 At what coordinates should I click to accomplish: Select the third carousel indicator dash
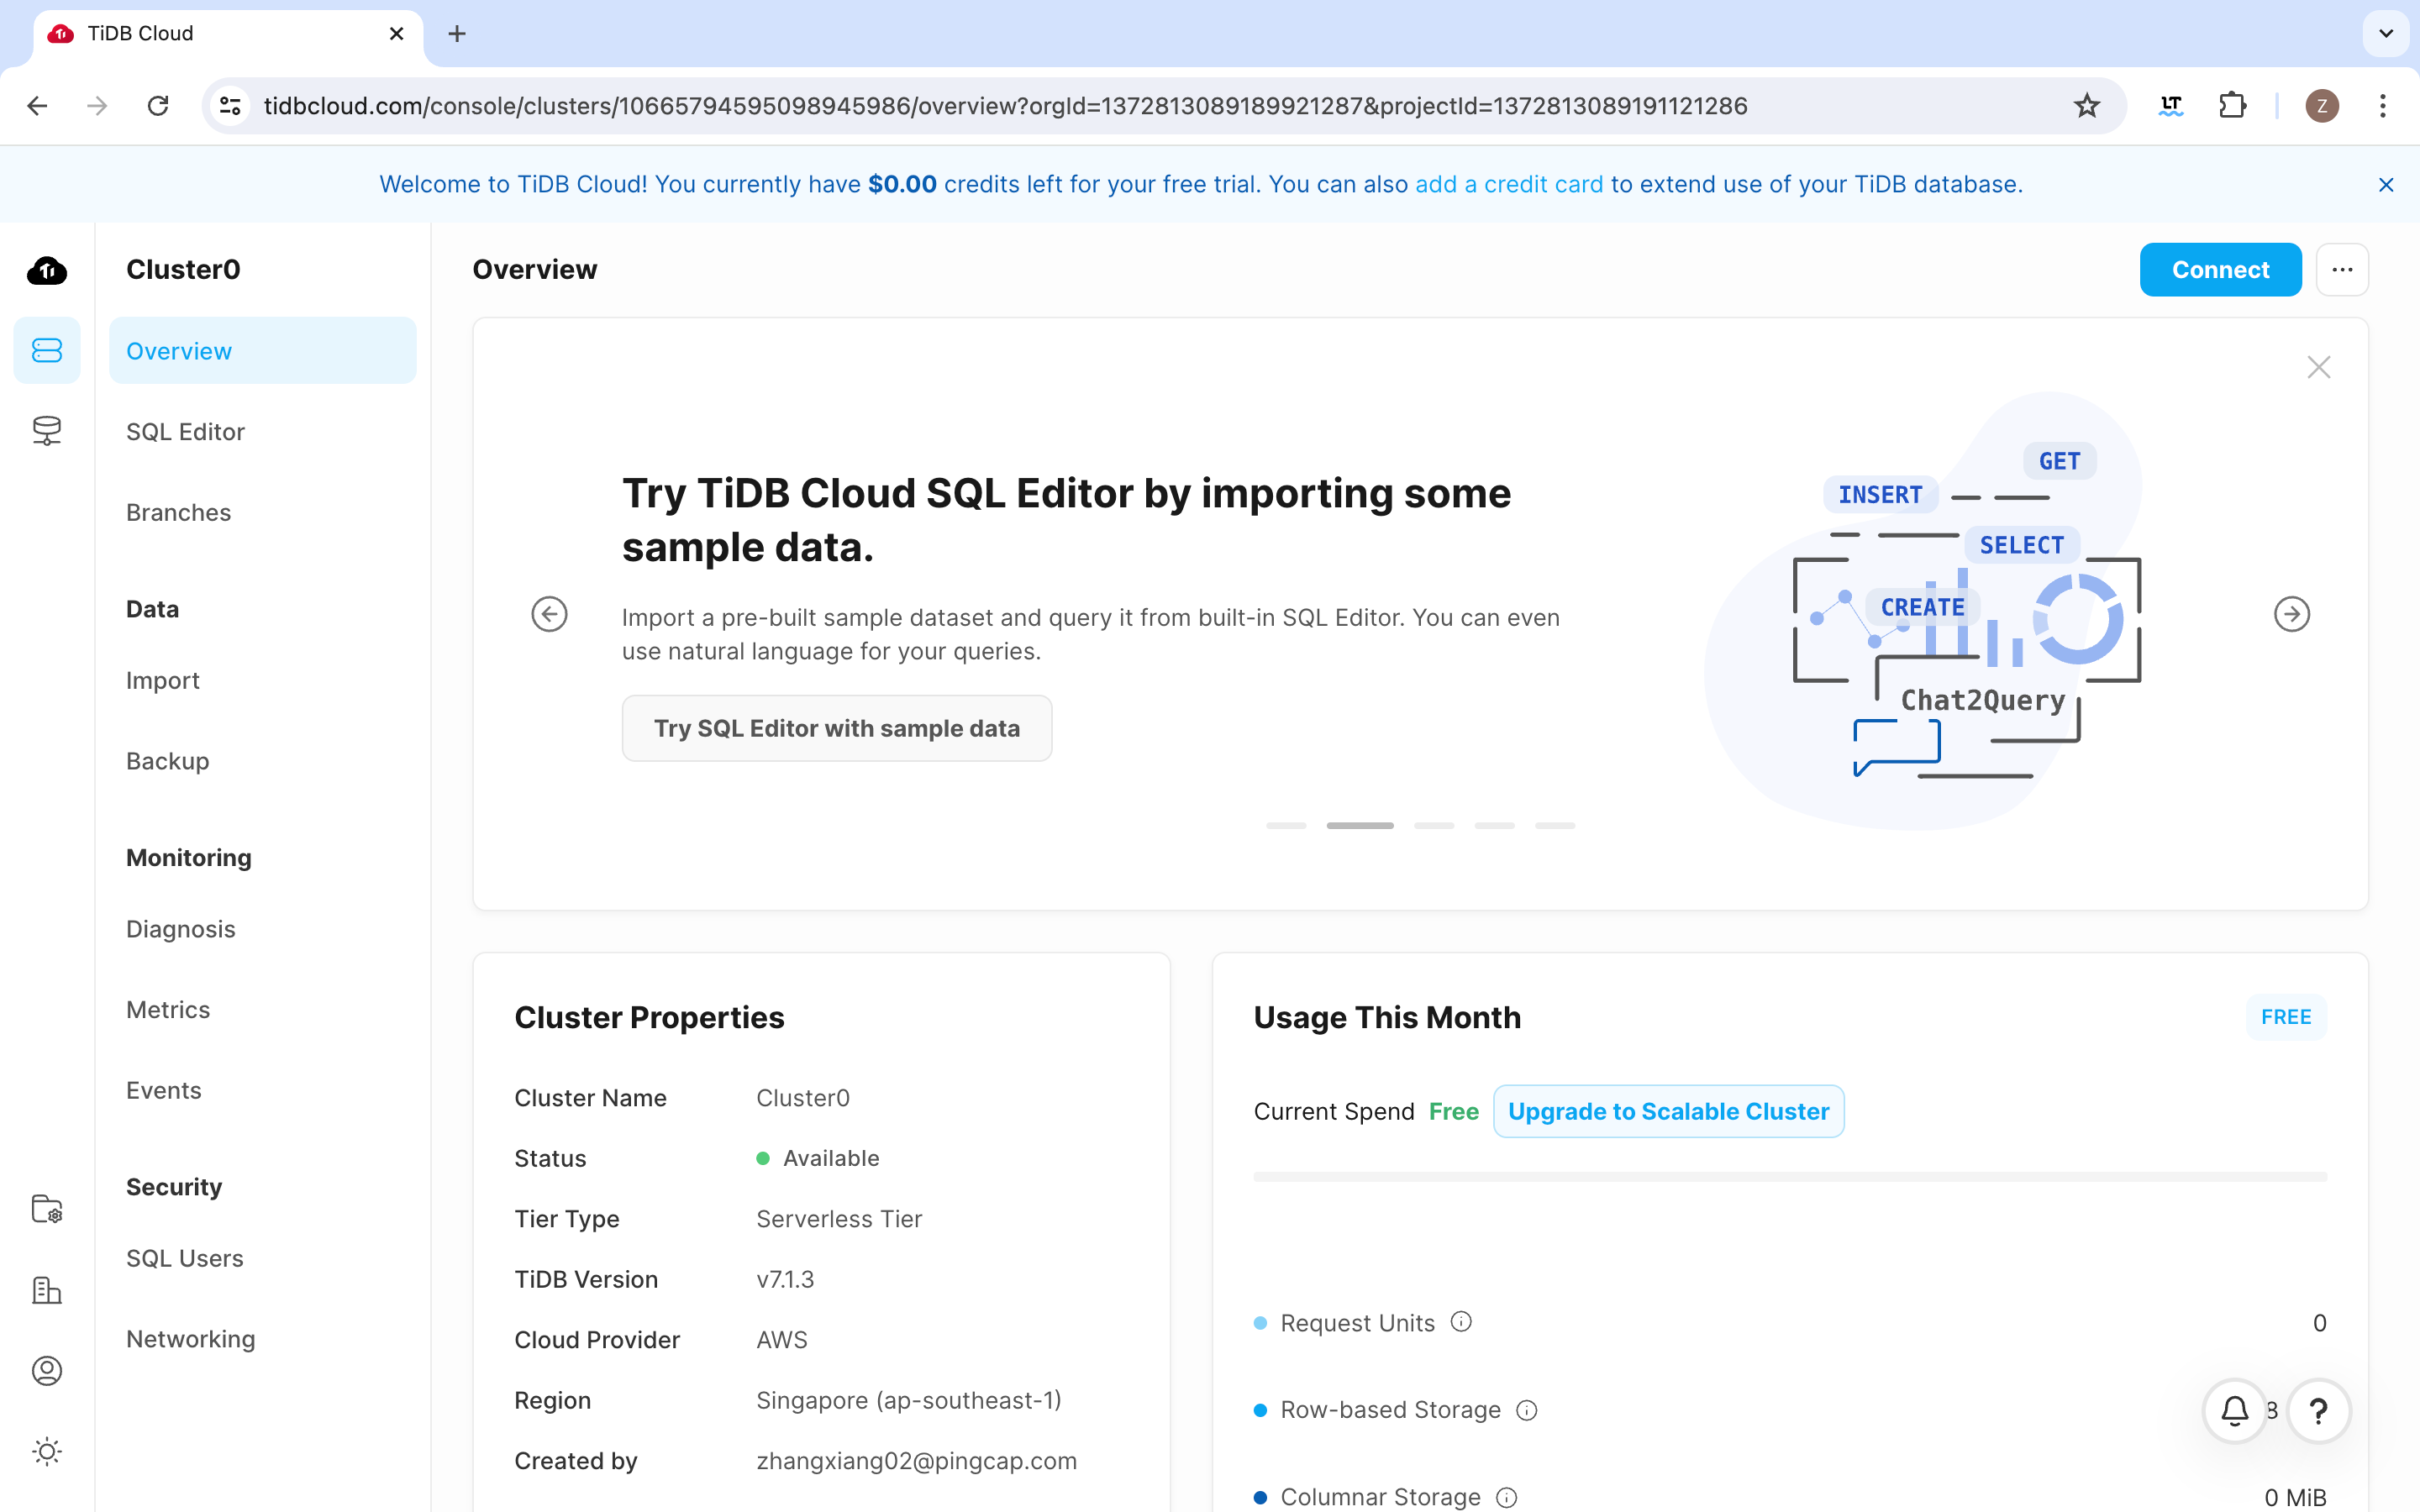click(x=1434, y=826)
